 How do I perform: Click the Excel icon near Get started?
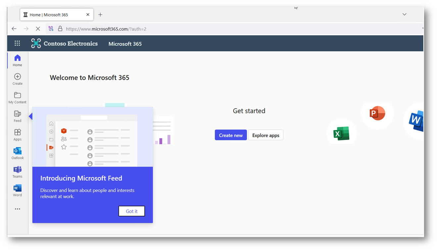[x=341, y=133]
